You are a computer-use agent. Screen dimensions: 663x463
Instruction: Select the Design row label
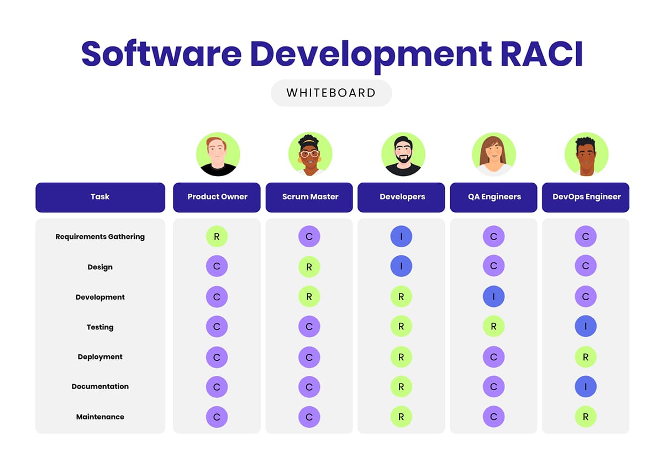(x=100, y=267)
